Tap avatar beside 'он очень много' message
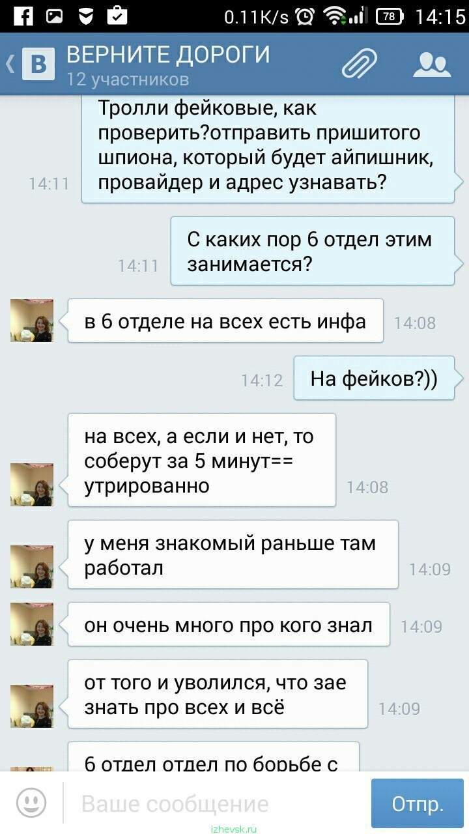 [31, 624]
